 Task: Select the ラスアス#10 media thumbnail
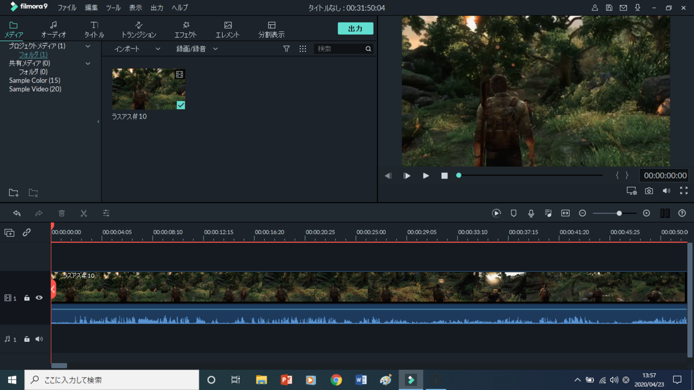(x=149, y=89)
